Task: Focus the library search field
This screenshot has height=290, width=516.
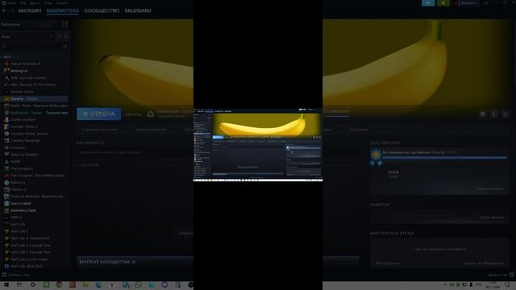Action: 31,47
